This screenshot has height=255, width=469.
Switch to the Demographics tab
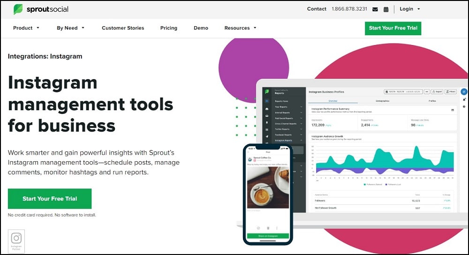coord(383,101)
